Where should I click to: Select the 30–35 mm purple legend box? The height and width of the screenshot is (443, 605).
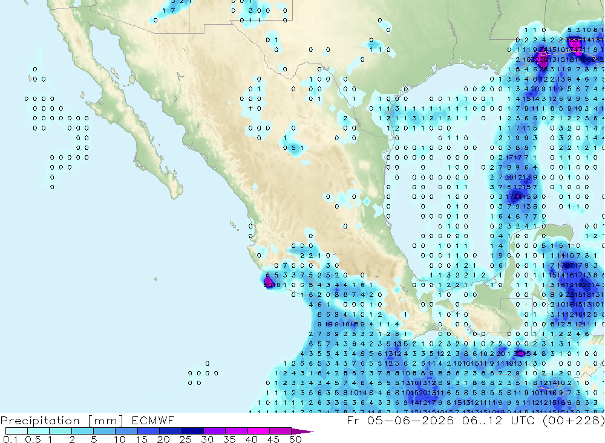[215, 431]
